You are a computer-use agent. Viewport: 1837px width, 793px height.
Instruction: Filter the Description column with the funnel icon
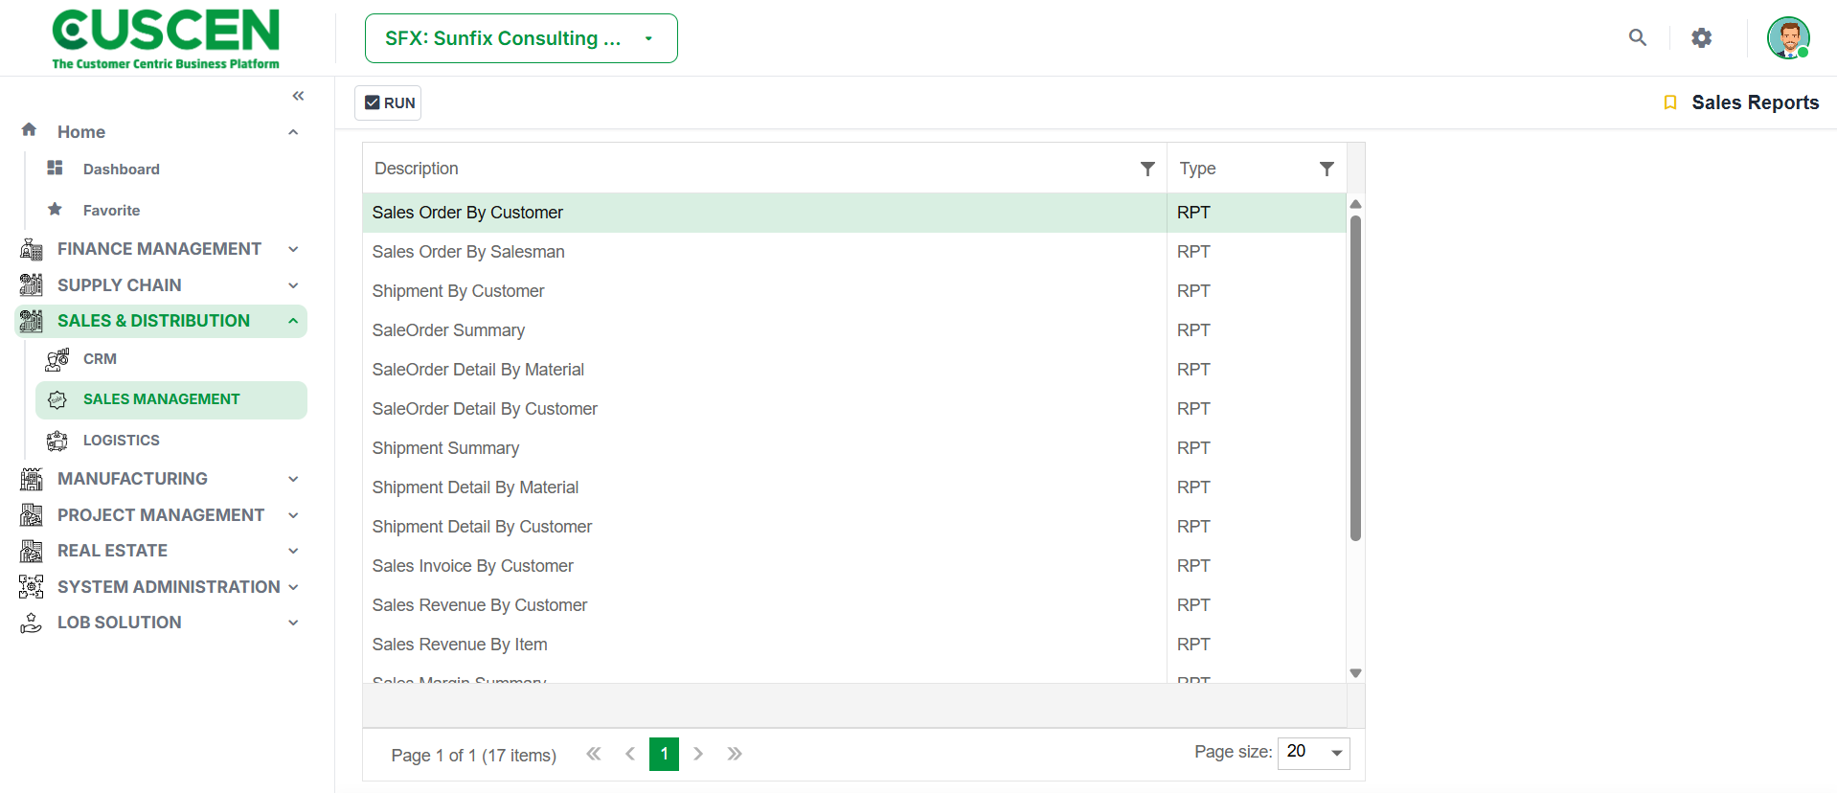(1147, 169)
